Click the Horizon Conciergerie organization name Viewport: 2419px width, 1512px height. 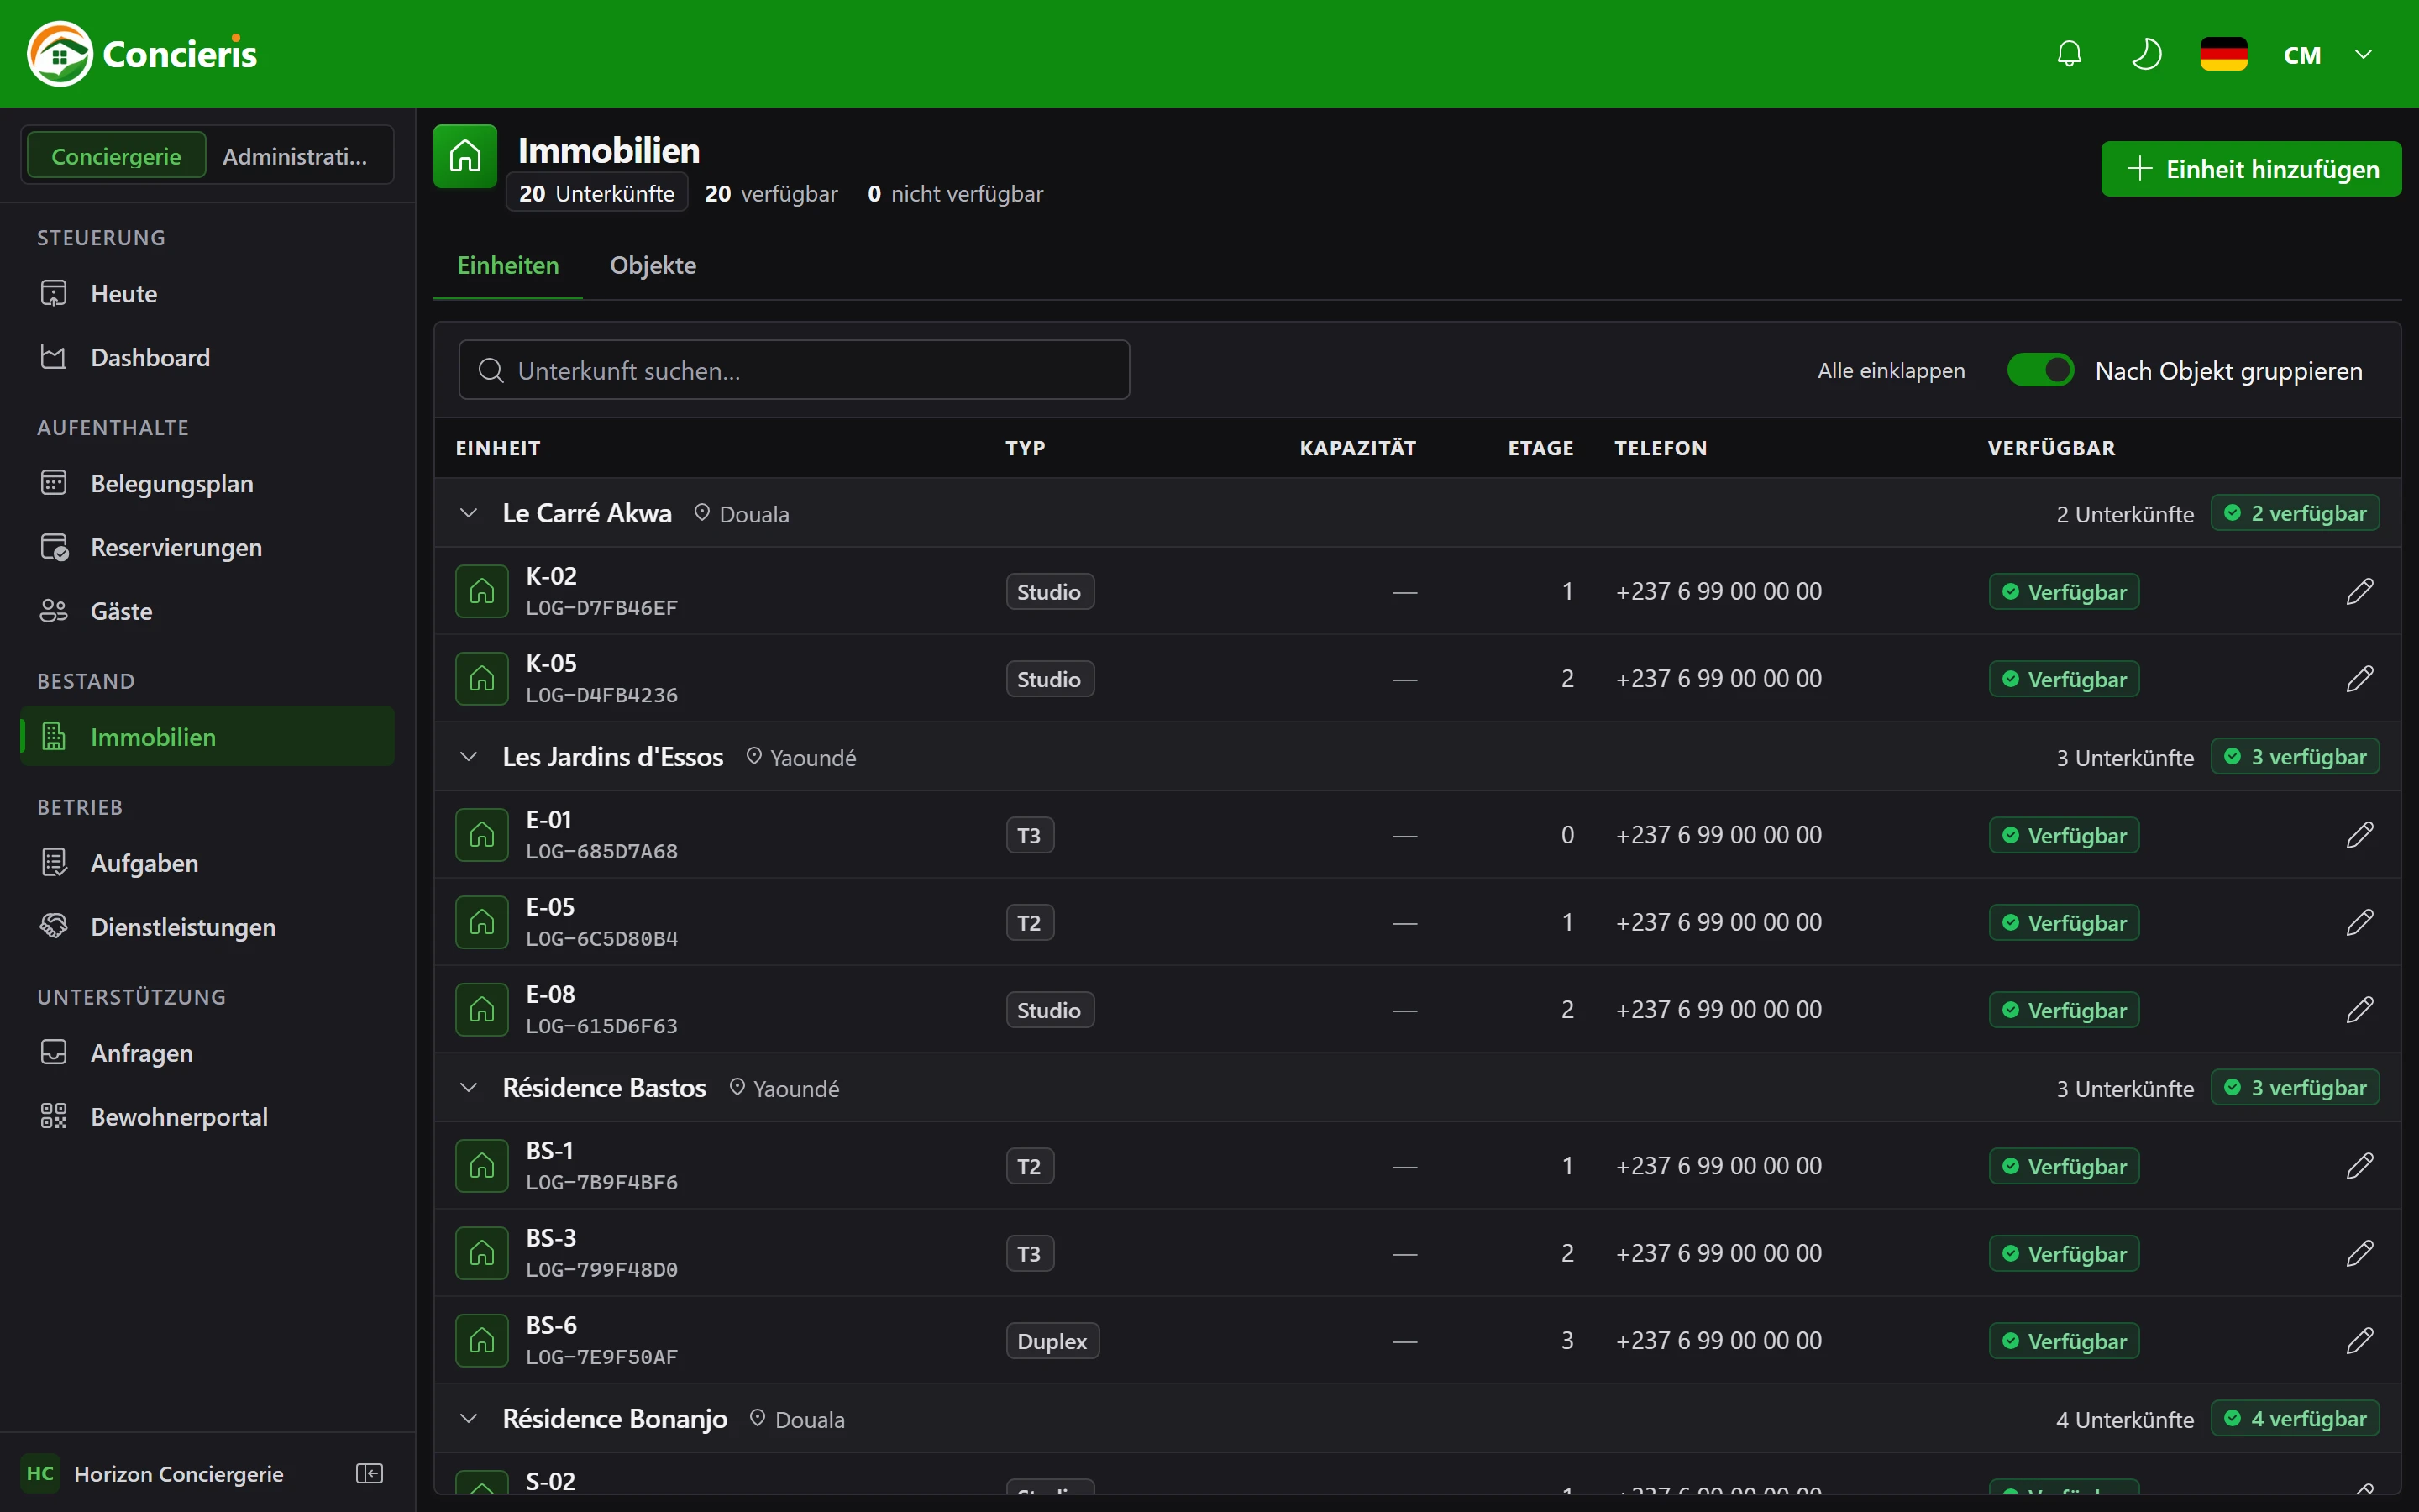click(179, 1474)
